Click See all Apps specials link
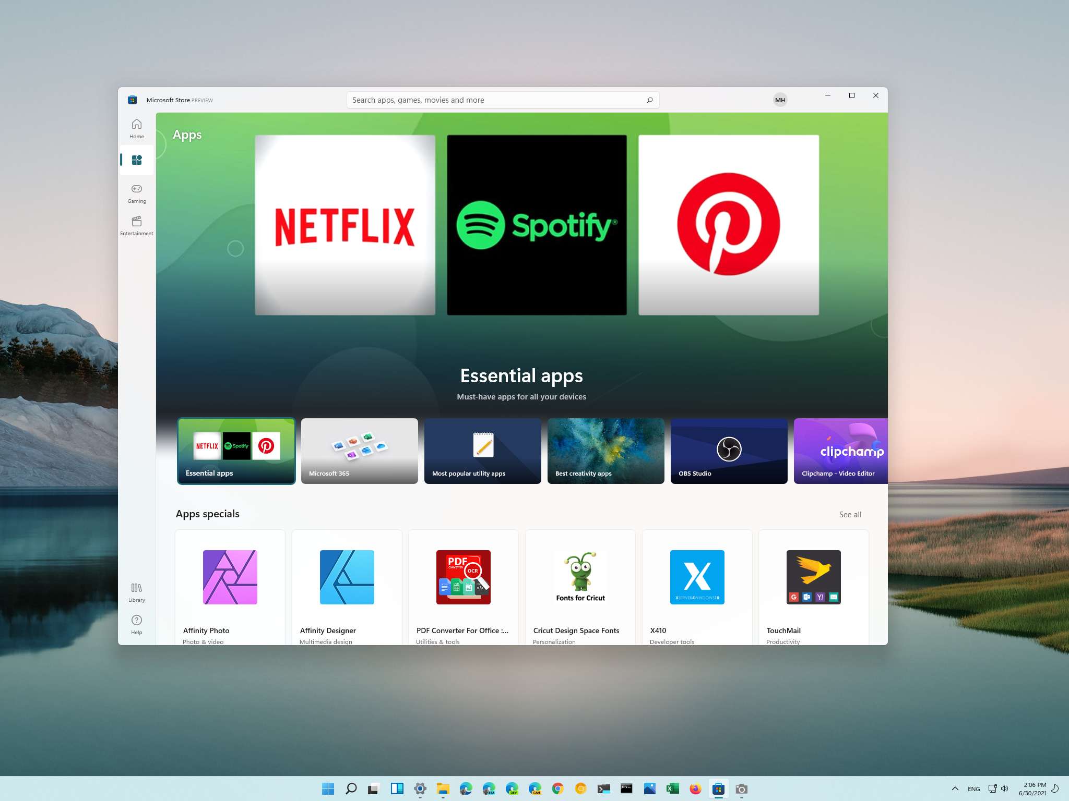This screenshot has height=801, width=1069. click(849, 514)
